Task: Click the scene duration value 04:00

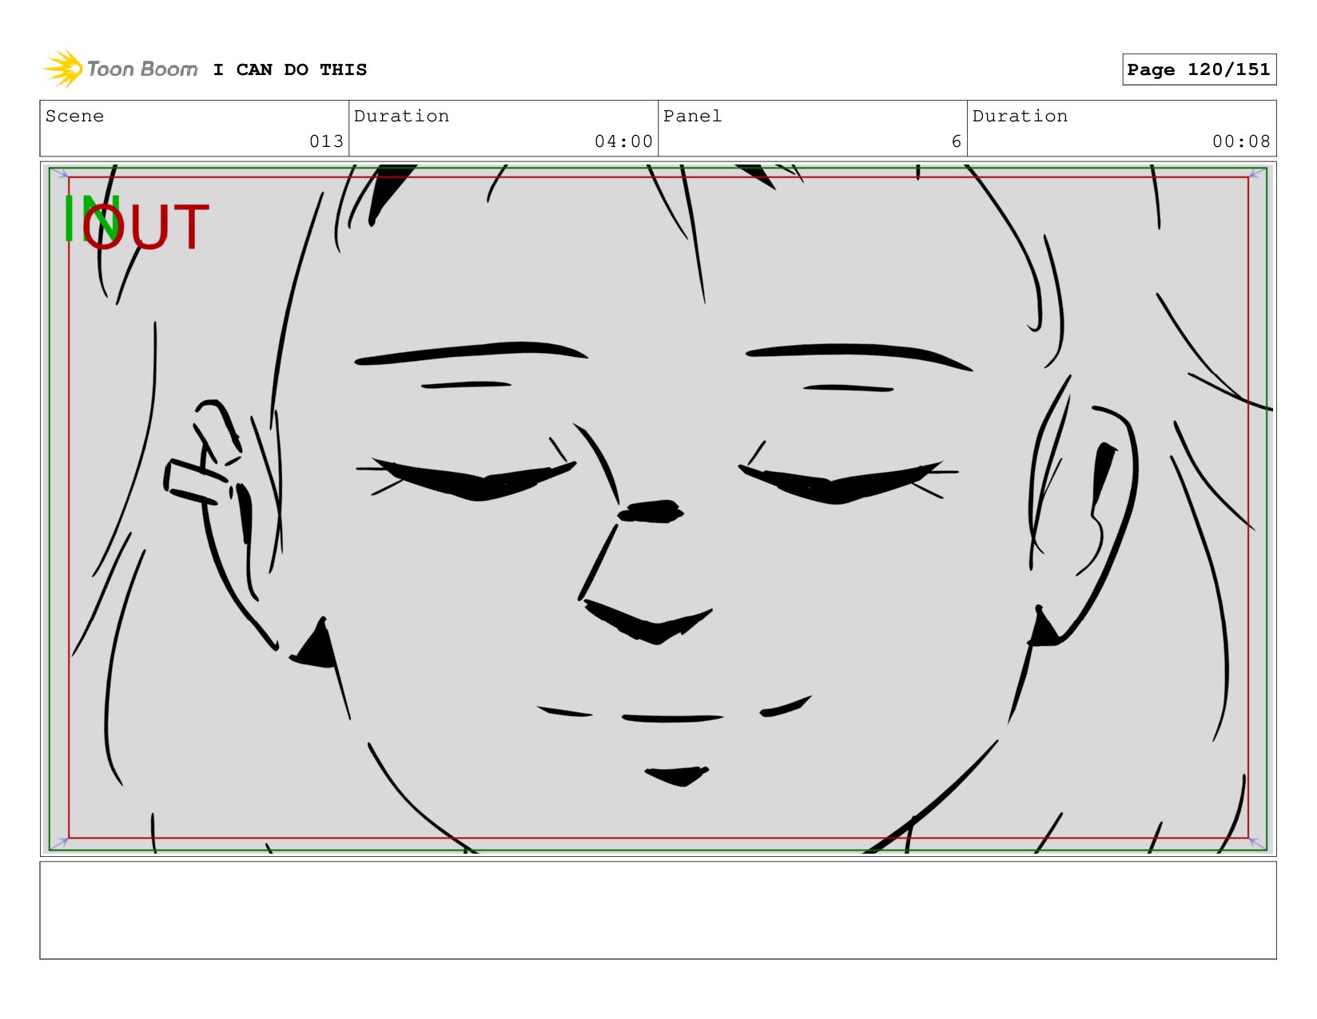Action: 623,141
